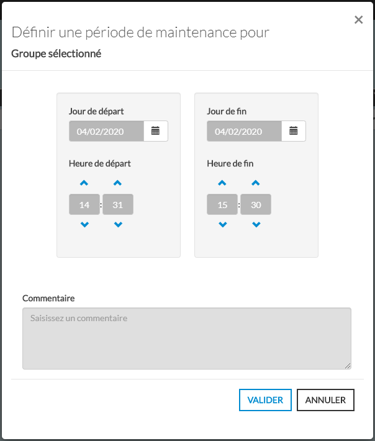Image resolution: width=375 pixels, height=441 pixels.
Task: Select the start hour field showing 14
Action: 84,204
